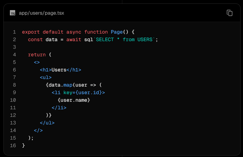The image size is (243, 157).
Task: Click the closing fragment tag on line 14
Action: 38,130
